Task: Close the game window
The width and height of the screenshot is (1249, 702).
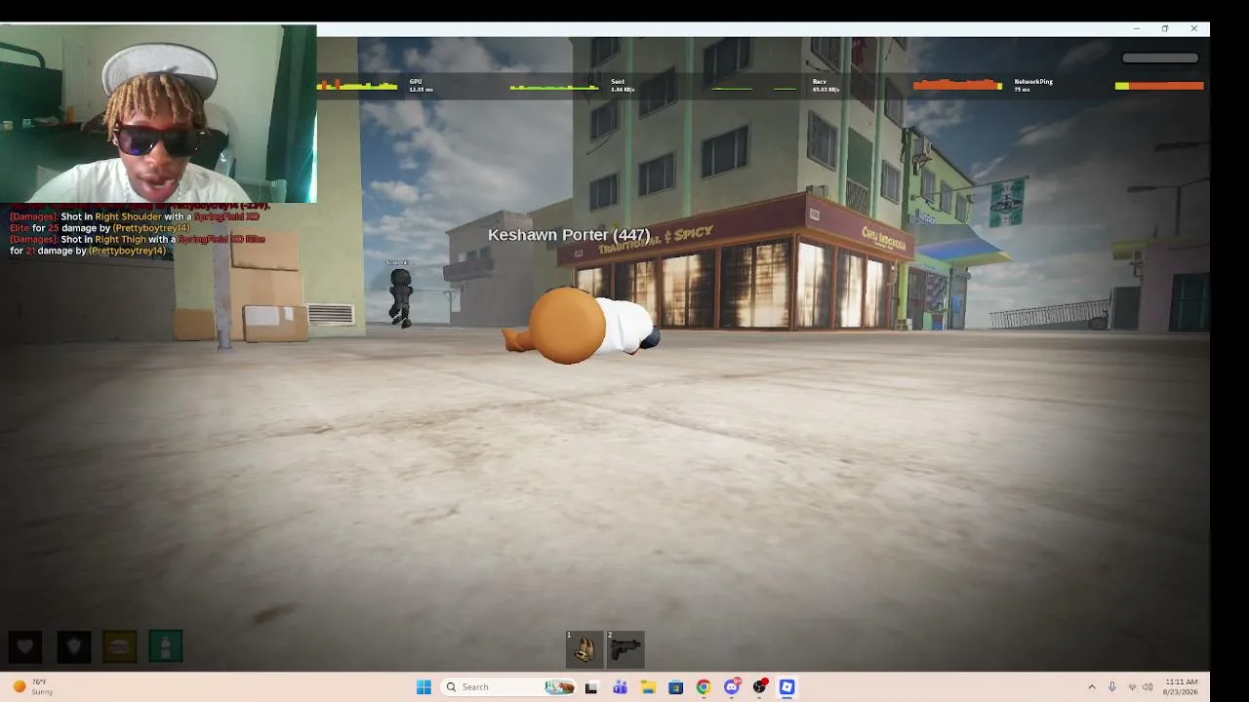Action: coord(1194,28)
